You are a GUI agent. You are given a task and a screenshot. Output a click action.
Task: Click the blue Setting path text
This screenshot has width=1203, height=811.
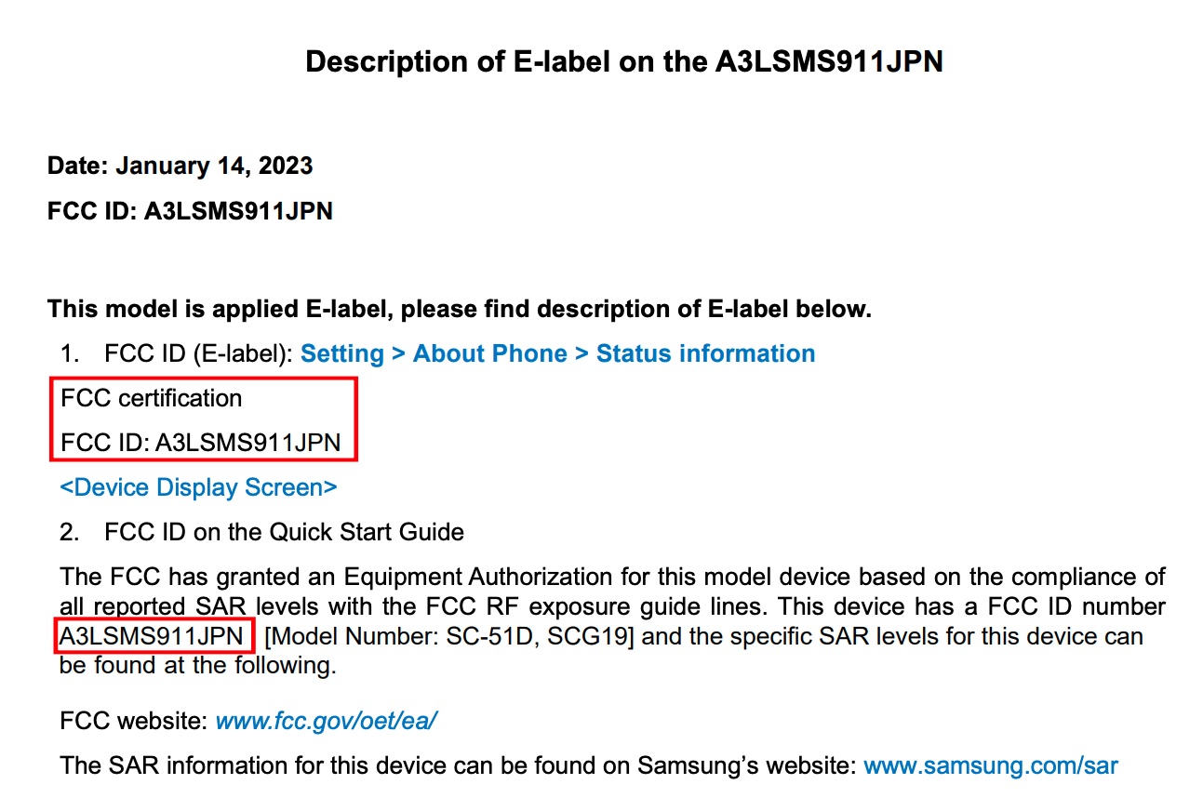342,354
